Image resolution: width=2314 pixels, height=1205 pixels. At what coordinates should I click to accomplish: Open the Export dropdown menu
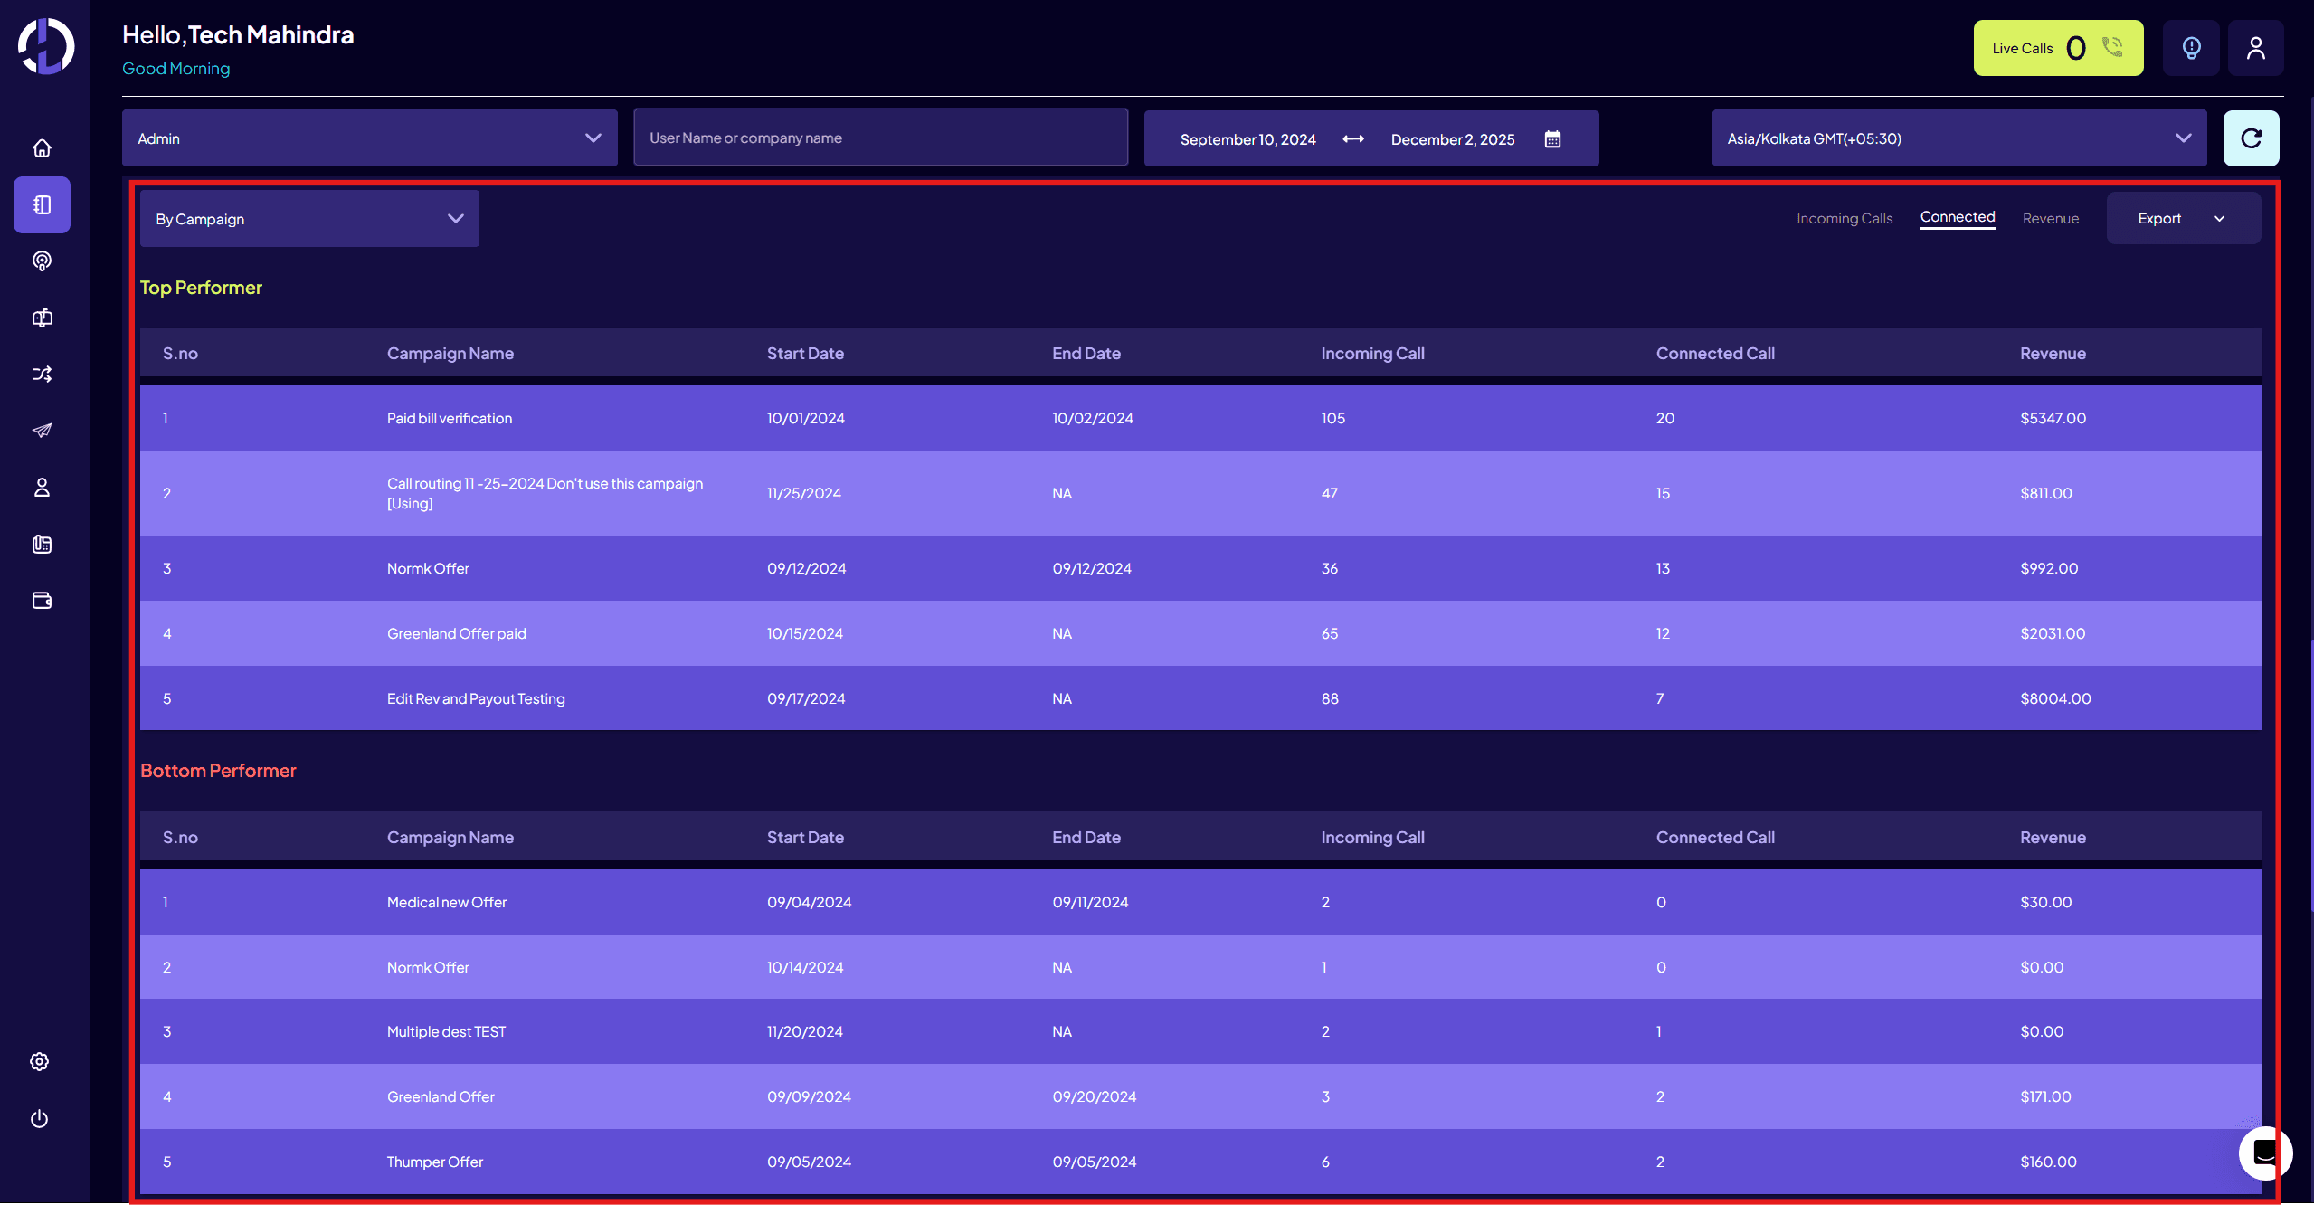[2182, 219]
